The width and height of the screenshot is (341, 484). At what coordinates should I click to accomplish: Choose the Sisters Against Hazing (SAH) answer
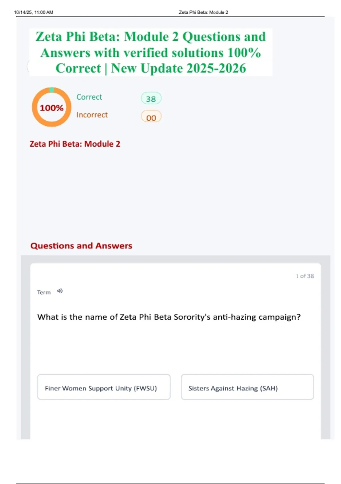247,387
